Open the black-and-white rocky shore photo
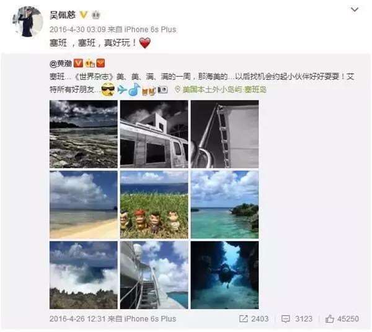The height and width of the screenshot is (332, 372). click(x=84, y=134)
